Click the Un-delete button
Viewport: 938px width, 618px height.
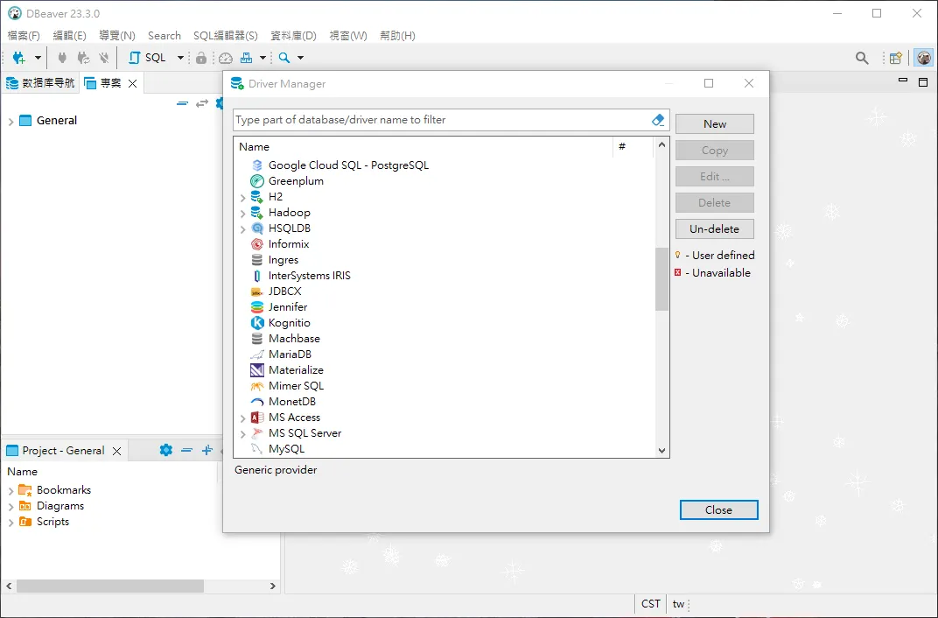[715, 229]
